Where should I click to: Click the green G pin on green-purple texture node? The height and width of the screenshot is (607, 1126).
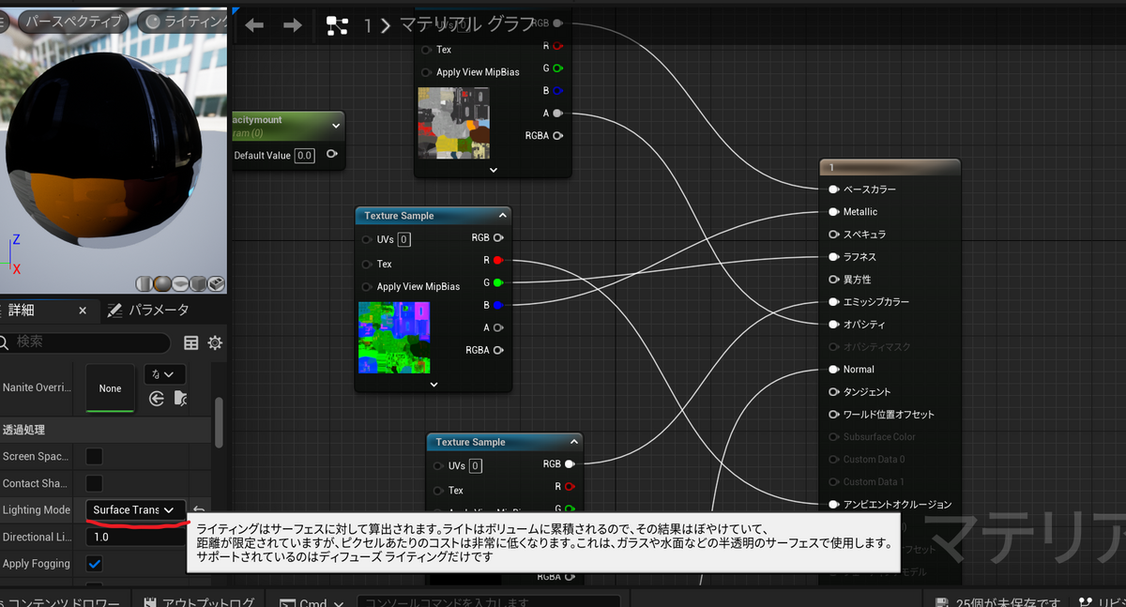[497, 282]
